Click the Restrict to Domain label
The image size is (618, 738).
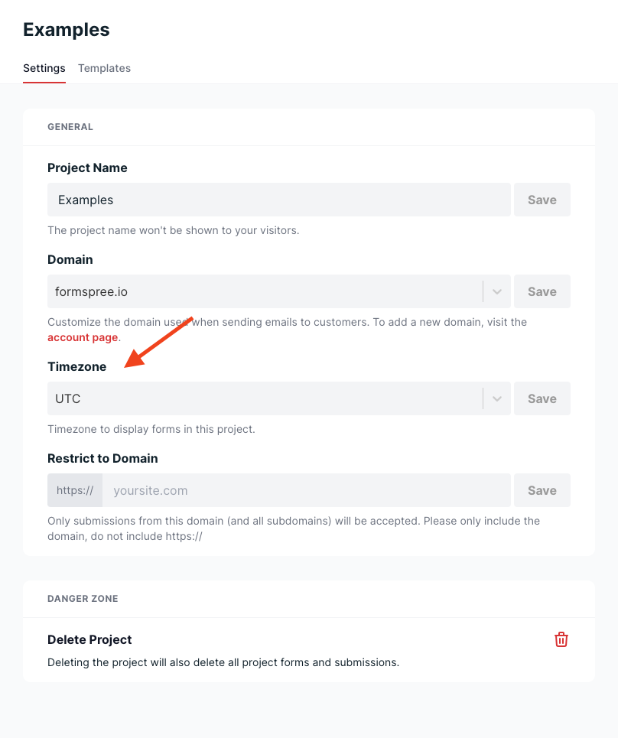point(102,458)
